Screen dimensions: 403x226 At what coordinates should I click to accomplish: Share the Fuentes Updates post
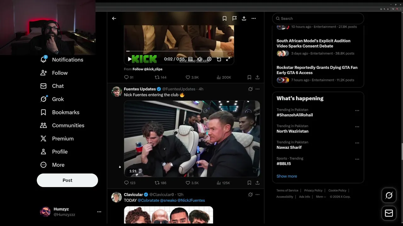pos(258,183)
